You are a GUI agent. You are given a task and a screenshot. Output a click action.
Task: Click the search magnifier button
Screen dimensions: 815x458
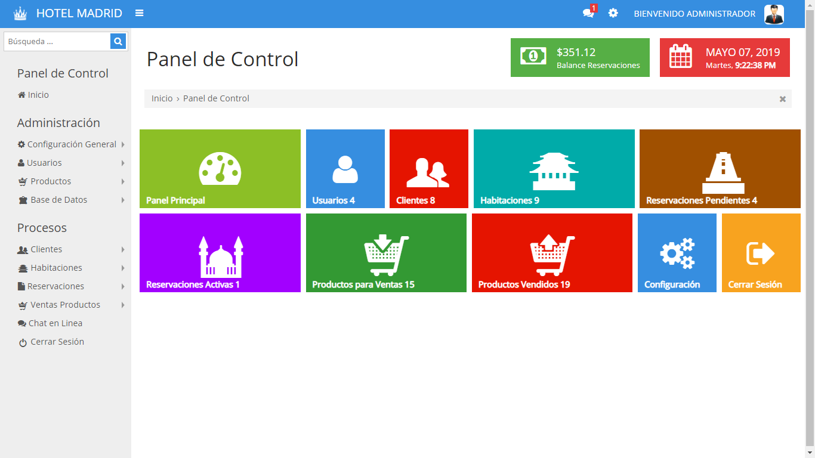pyautogui.click(x=118, y=41)
